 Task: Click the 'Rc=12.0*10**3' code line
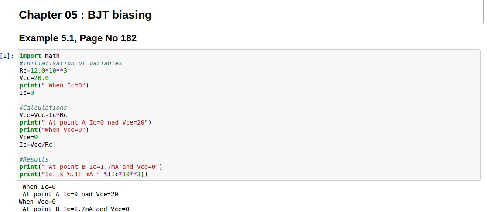point(43,71)
